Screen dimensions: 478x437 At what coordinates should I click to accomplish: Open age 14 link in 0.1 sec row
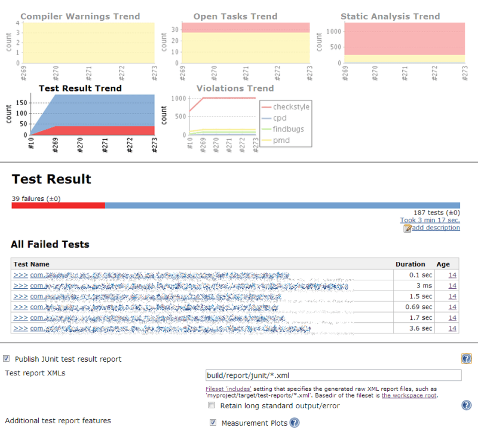452,275
